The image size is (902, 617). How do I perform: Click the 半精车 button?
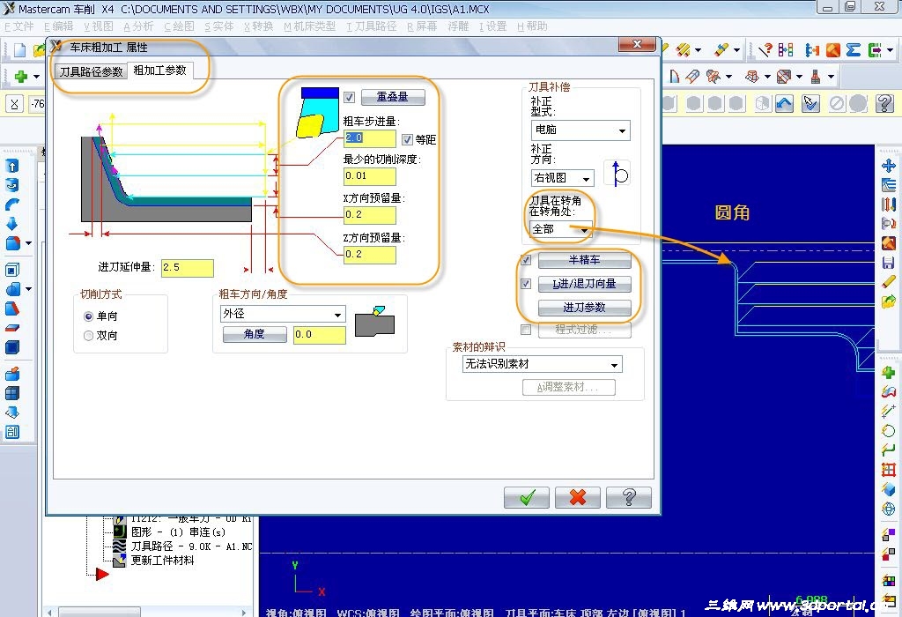(585, 260)
